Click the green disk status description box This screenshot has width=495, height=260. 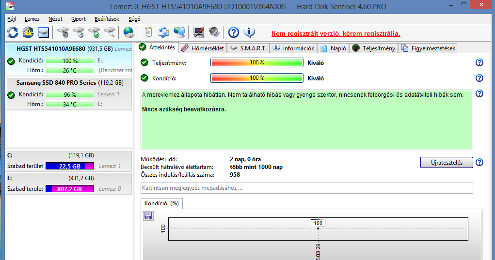click(x=307, y=120)
